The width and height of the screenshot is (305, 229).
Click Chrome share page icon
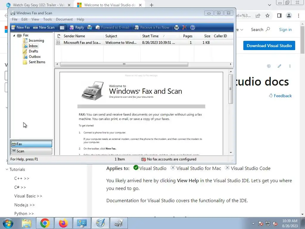click(x=258, y=16)
